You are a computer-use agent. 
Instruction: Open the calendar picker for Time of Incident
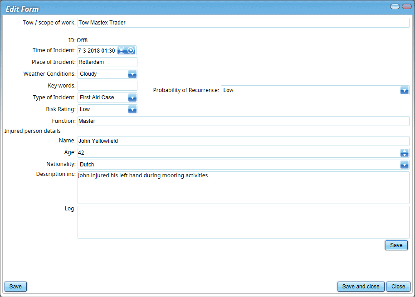[122, 51]
